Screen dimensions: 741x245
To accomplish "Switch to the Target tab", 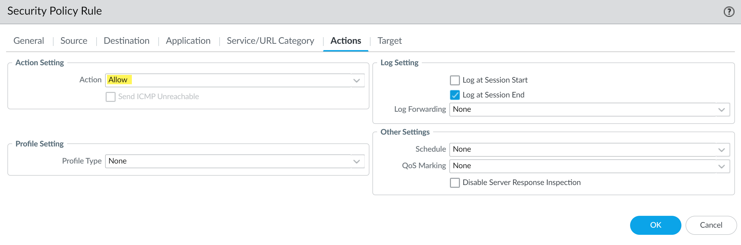I will (x=390, y=41).
